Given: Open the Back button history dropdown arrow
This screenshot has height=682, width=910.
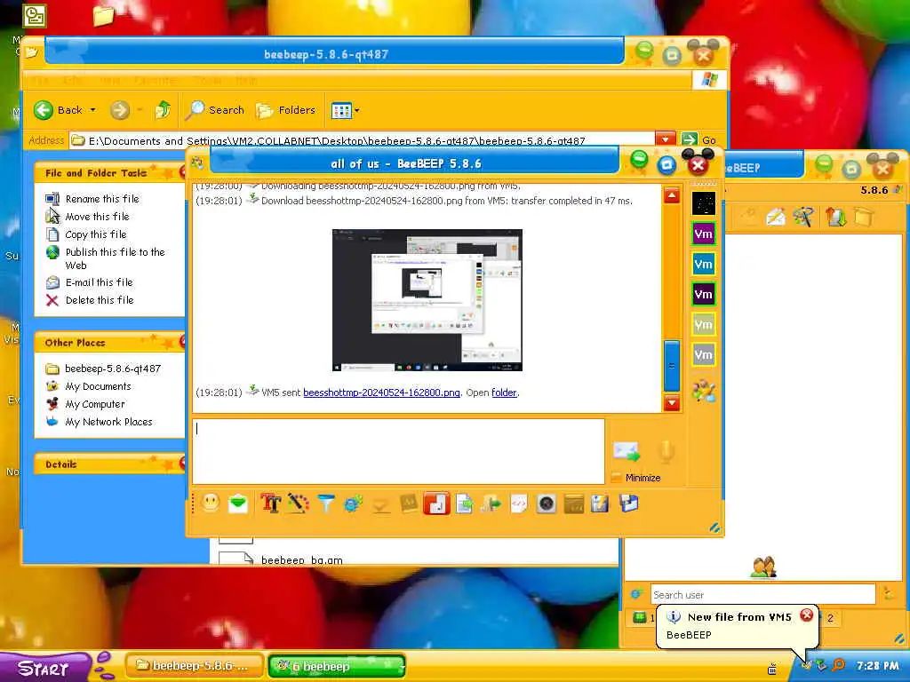Looking at the screenshot, I should [92, 109].
